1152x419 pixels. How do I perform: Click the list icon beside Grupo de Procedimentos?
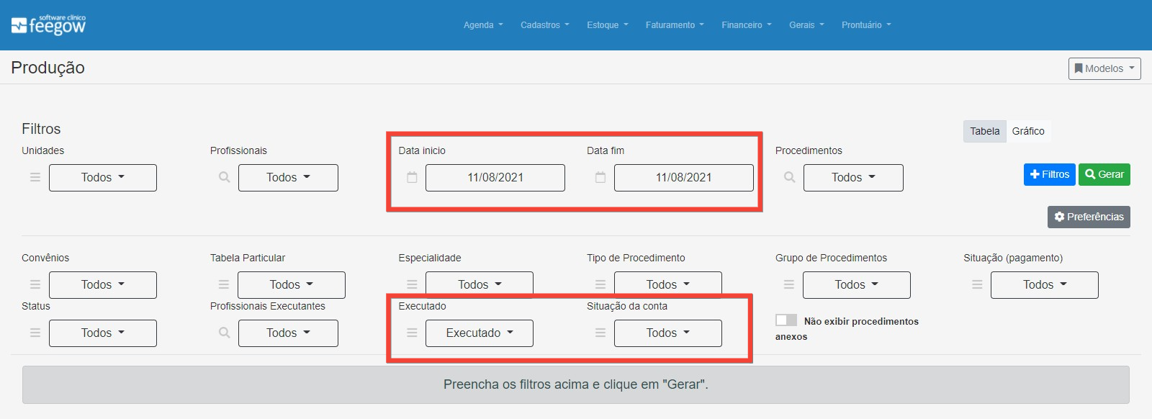(789, 284)
